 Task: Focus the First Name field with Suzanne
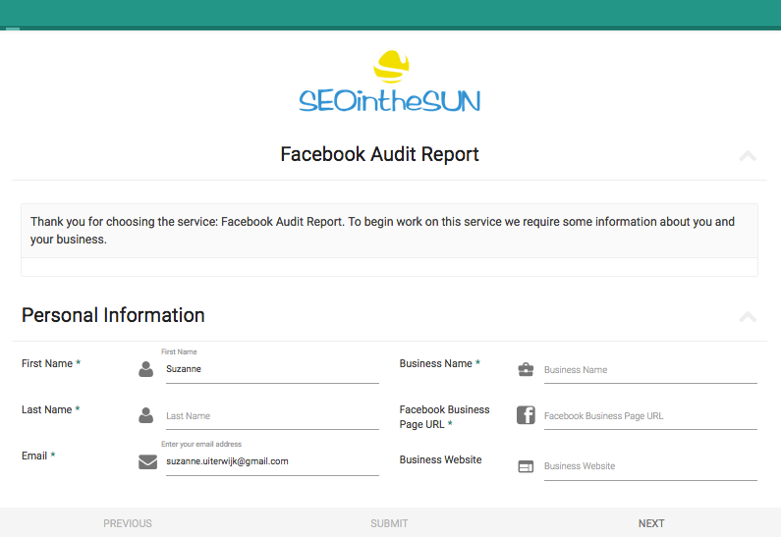point(272,369)
